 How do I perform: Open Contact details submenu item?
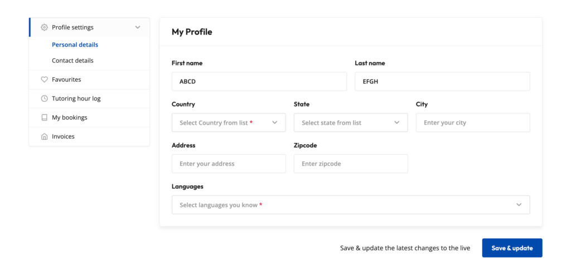point(72,61)
